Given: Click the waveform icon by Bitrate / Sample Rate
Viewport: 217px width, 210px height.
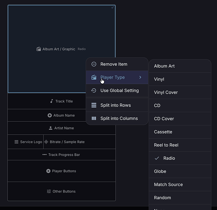Looking at the screenshot, I should 46,142.
